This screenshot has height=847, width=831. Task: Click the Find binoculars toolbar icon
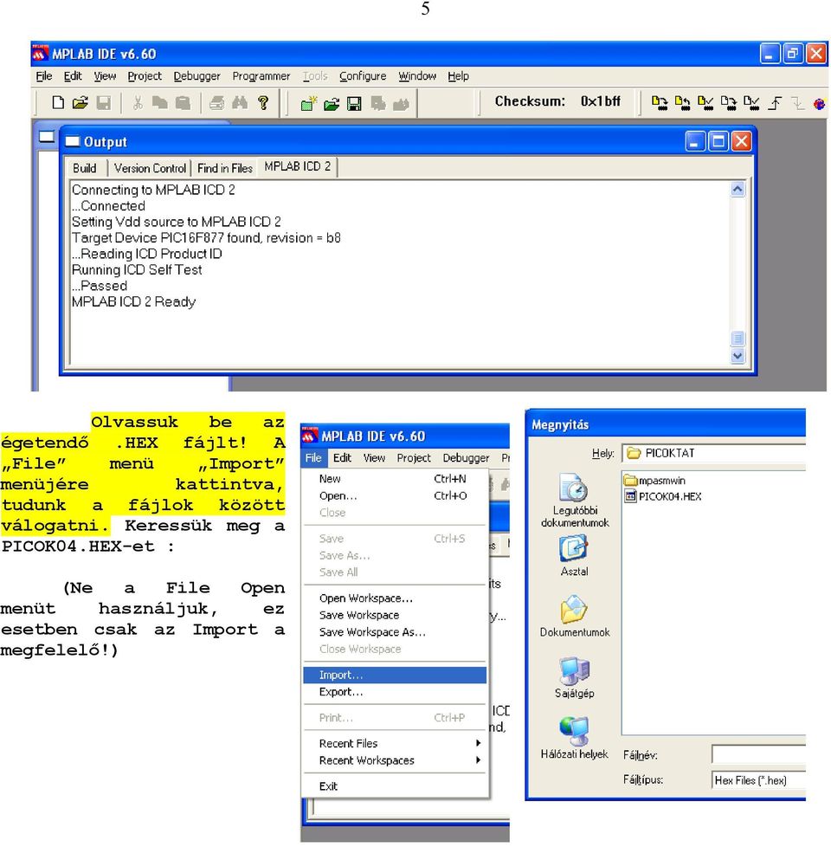240,102
